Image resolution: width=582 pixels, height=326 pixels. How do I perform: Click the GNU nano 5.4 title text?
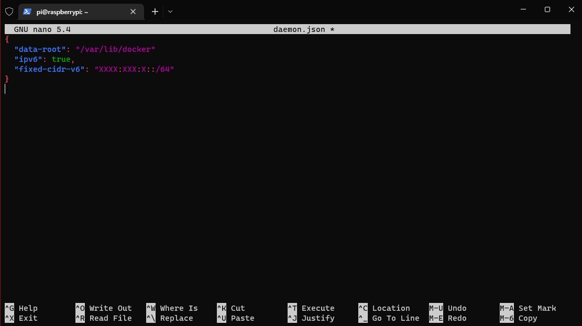pos(42,29)
